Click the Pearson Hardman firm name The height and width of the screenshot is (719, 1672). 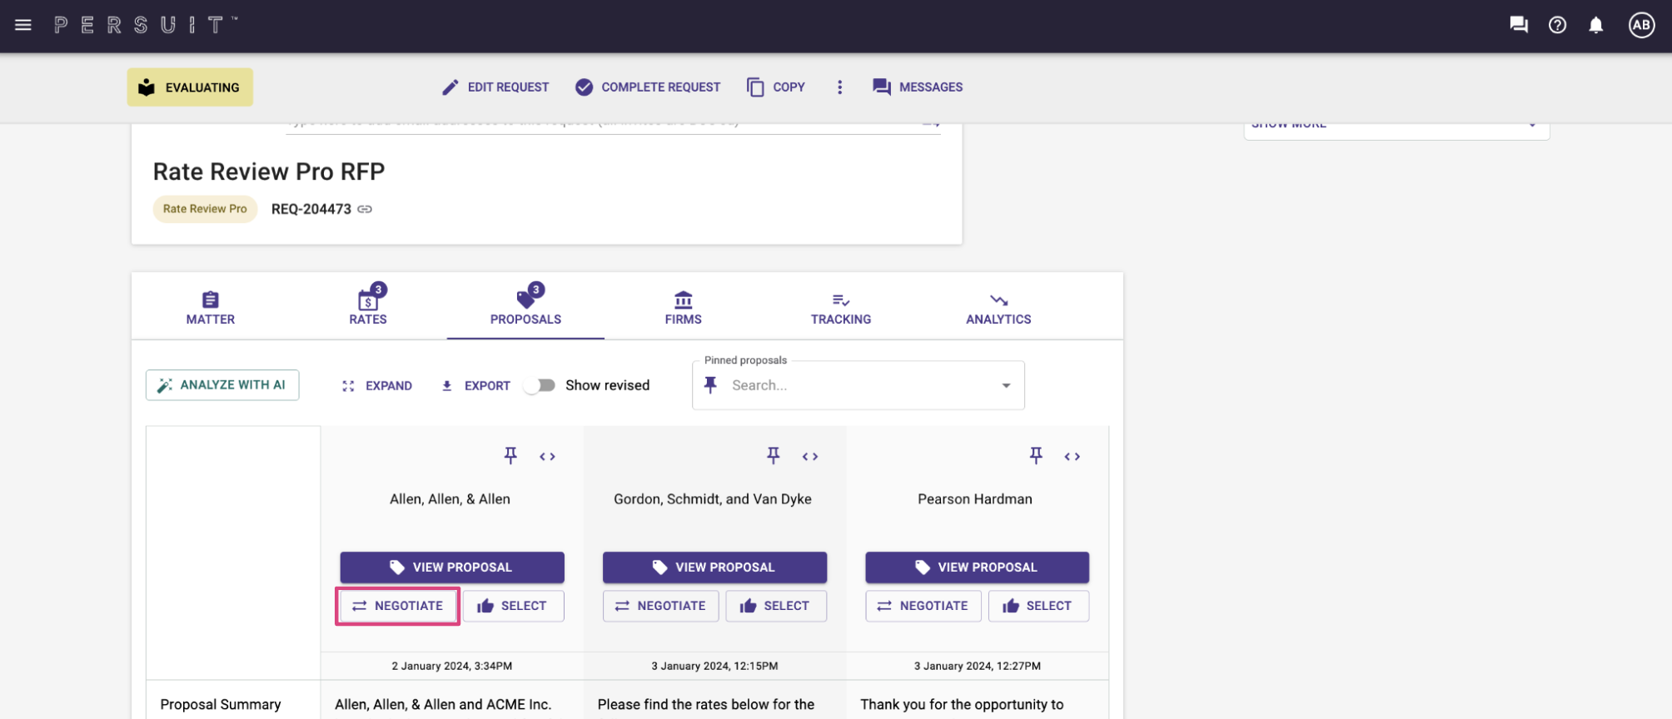pos(975,499)
